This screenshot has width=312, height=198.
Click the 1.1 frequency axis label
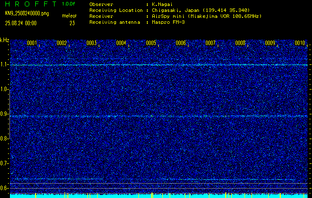click(x=4, y=65)
